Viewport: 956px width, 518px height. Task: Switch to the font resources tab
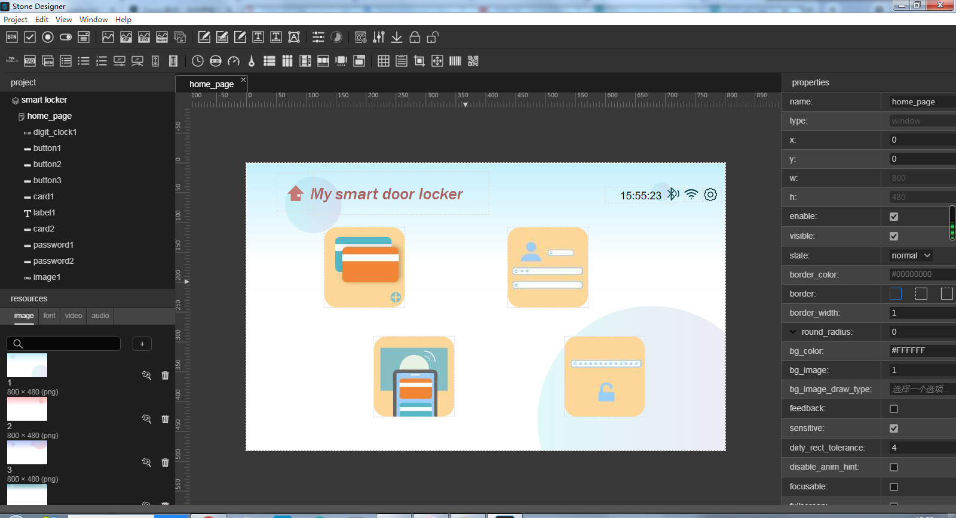point(49,316)
